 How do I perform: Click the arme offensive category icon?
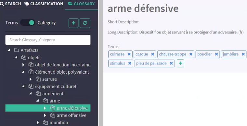53,115
